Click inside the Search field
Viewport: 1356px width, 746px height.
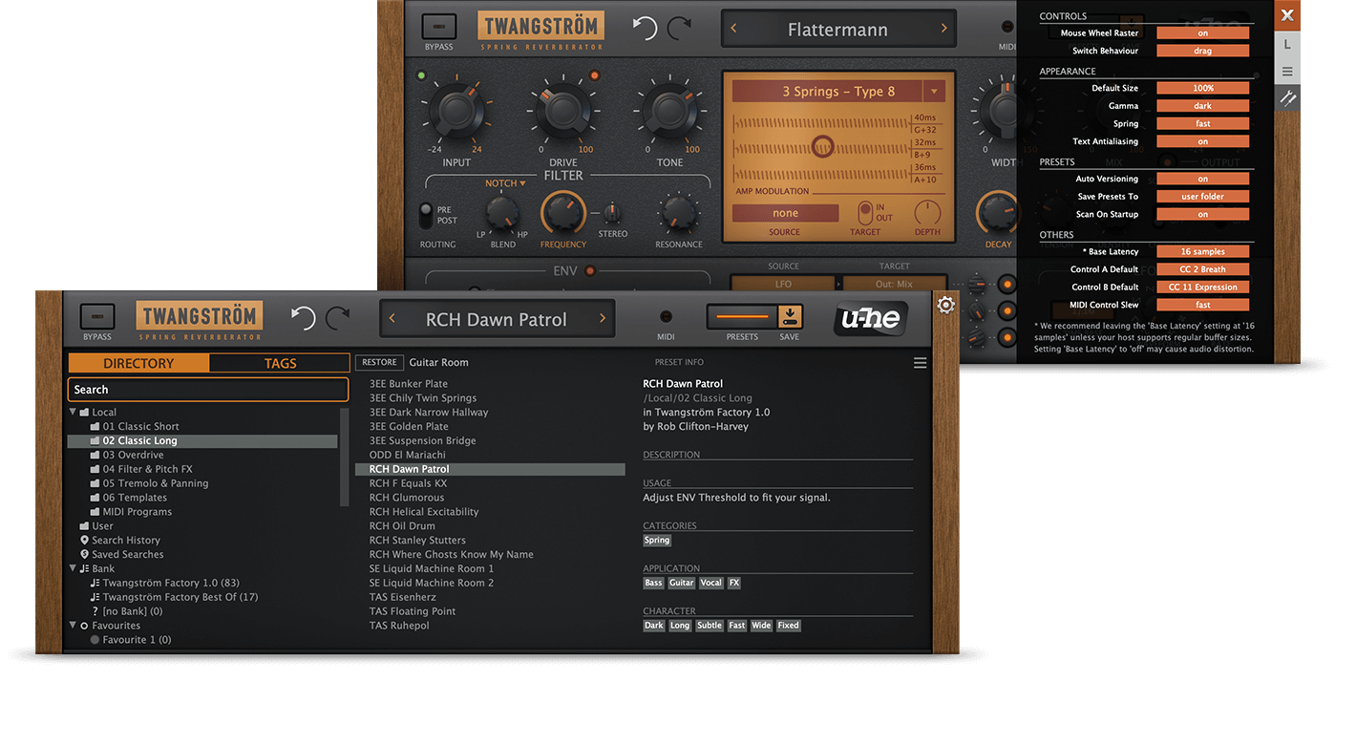(208, 390)
